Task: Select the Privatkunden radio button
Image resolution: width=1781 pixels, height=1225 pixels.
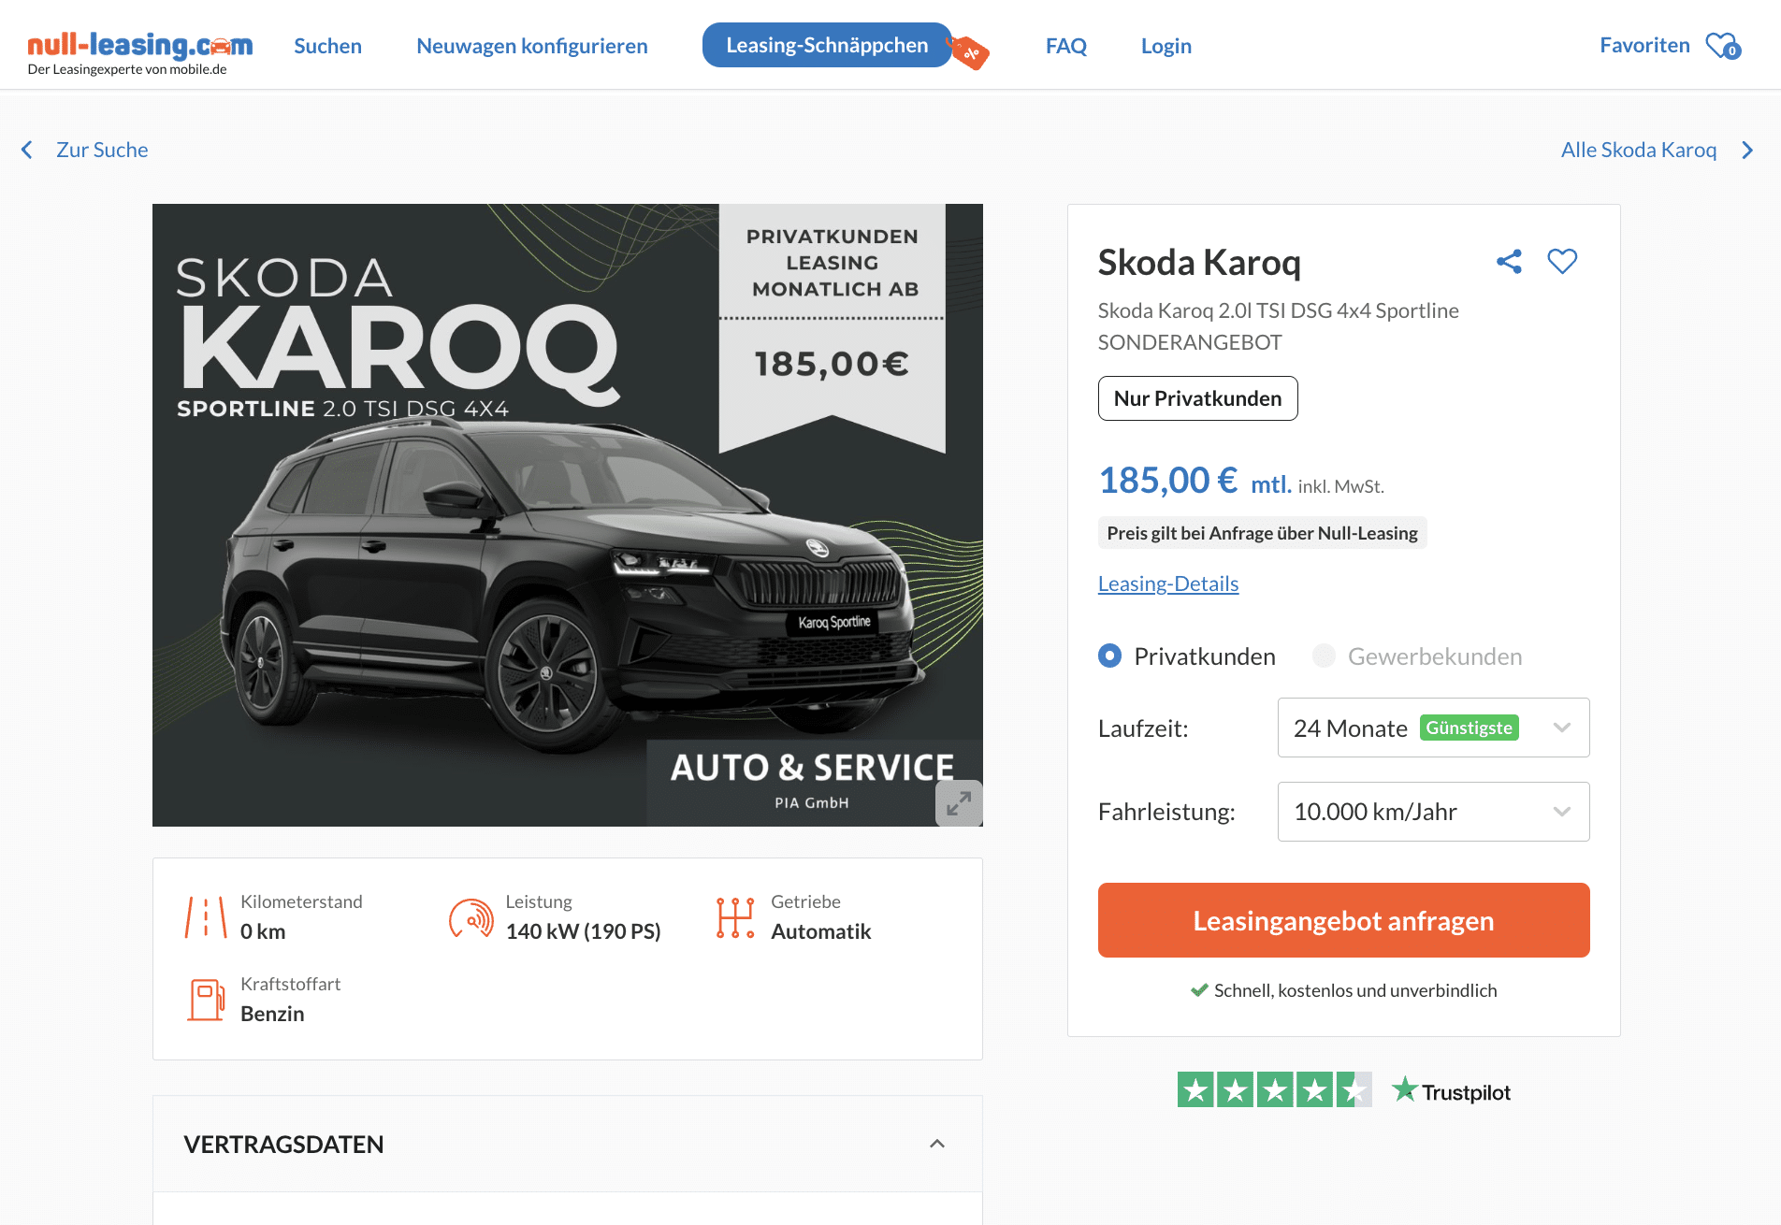Action: pyautogui.click(x=1110, y=656)
